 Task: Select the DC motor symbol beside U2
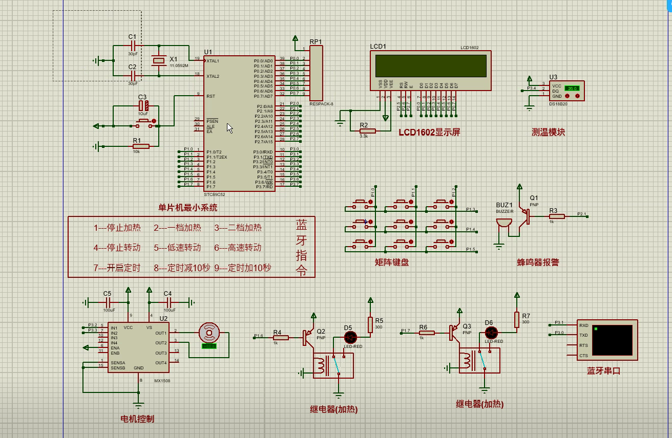209,333
